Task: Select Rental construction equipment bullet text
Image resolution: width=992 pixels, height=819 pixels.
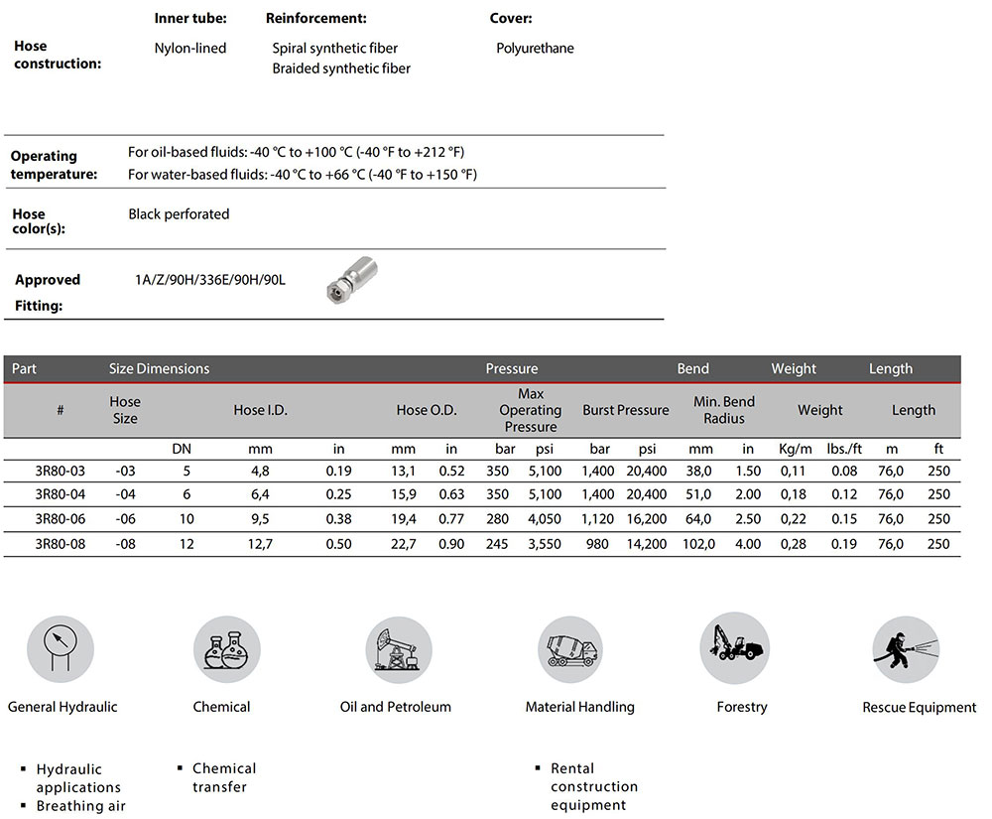Action: [594, 786]
